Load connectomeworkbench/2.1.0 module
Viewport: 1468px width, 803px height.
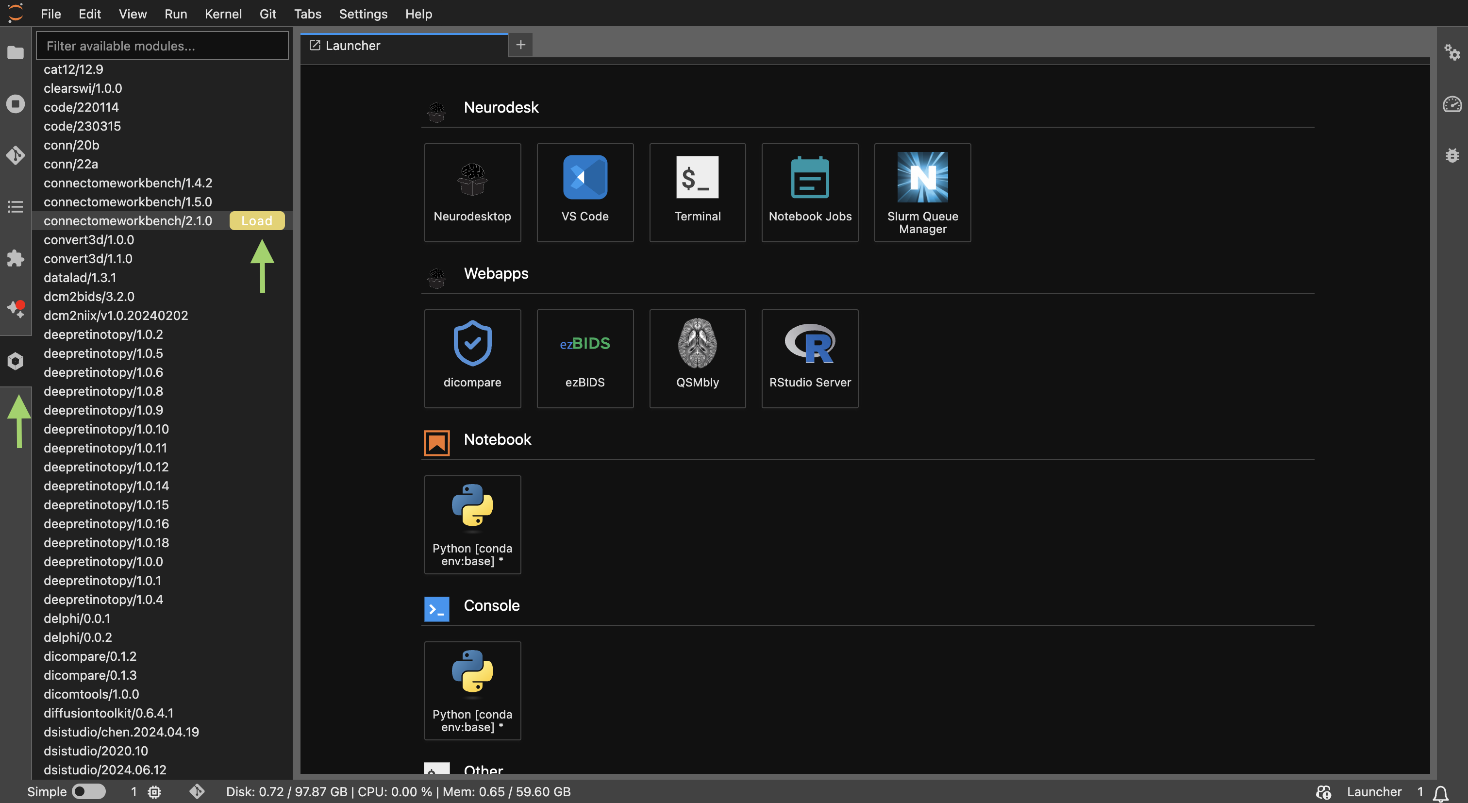[x=257, y=221]
